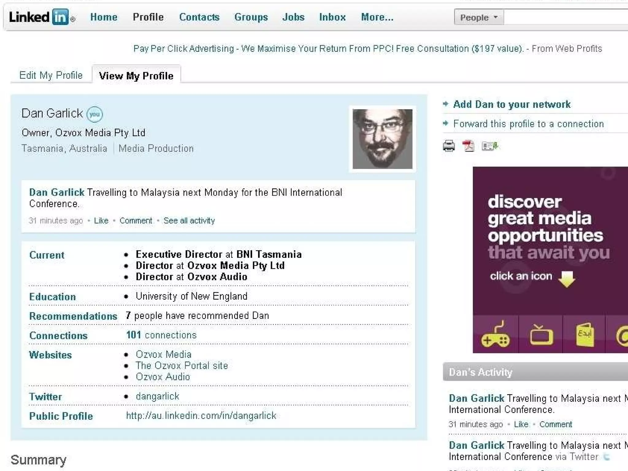Open Director at Ozvox Audio position

(191, 277)
